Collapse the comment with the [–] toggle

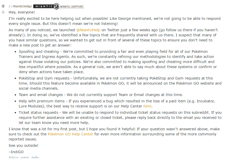(x=10, y=6)
